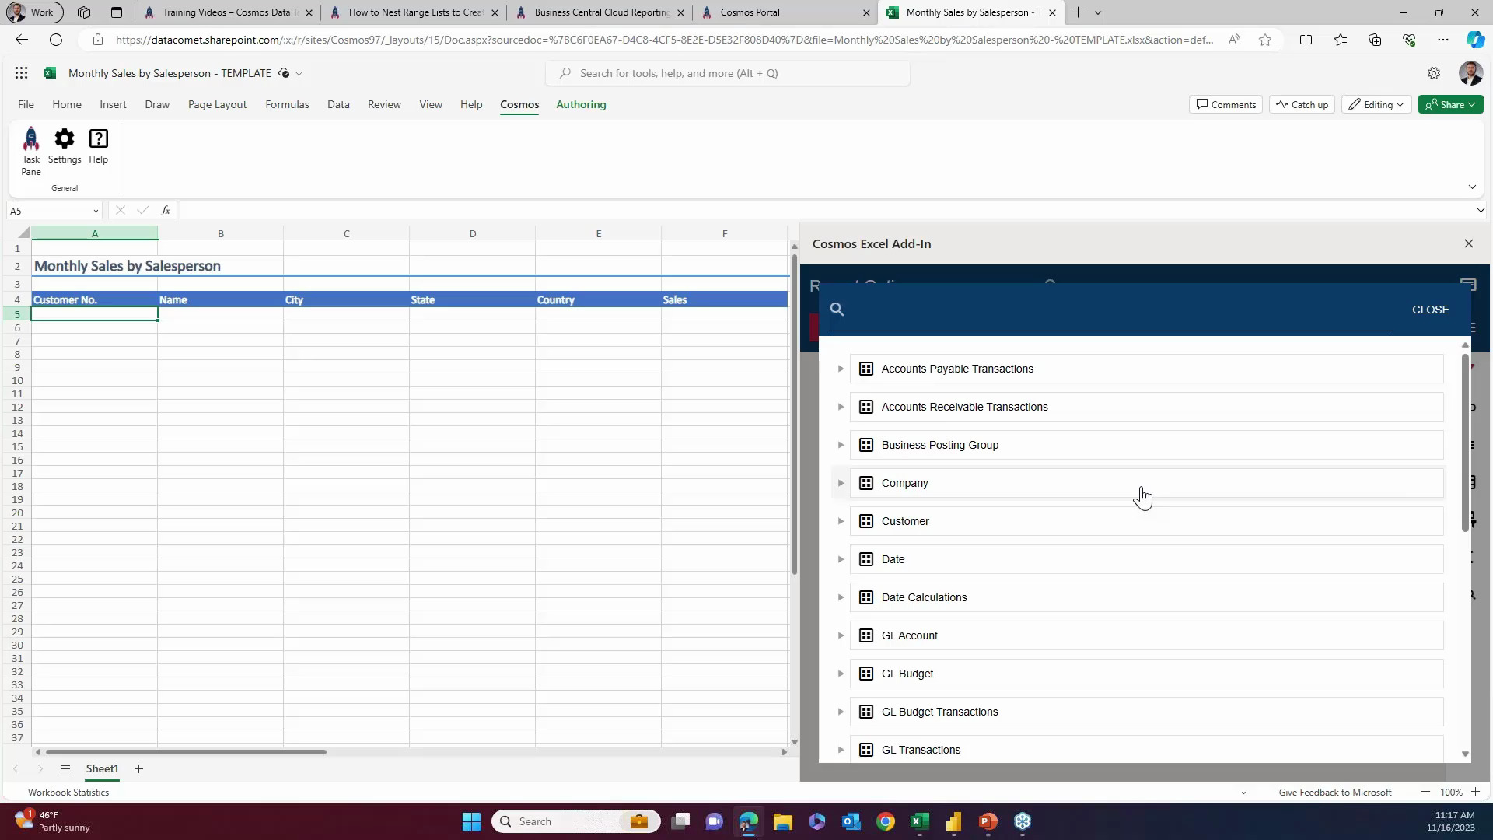Click the Catch up icon
Image resolution: width=1493 pixels, height=840 pixels.
1282,103
